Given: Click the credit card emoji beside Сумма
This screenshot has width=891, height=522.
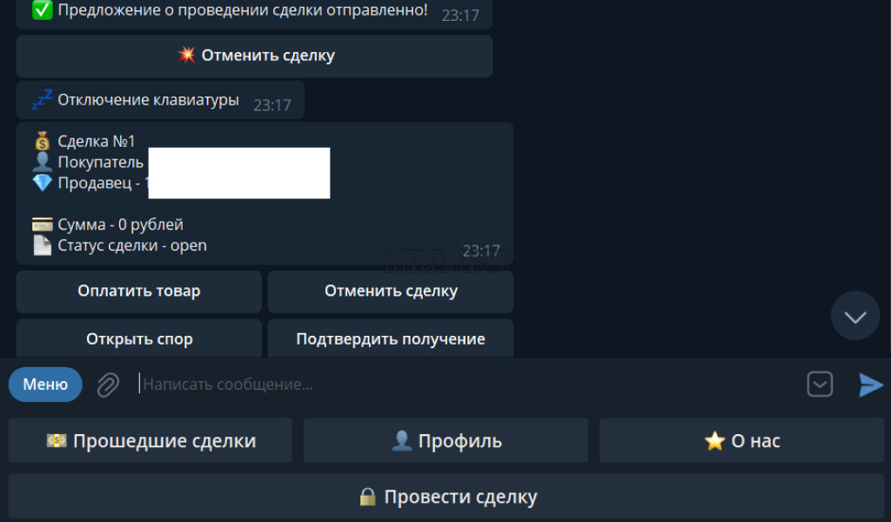Looking at the screenshot, I should coord(43,224).
